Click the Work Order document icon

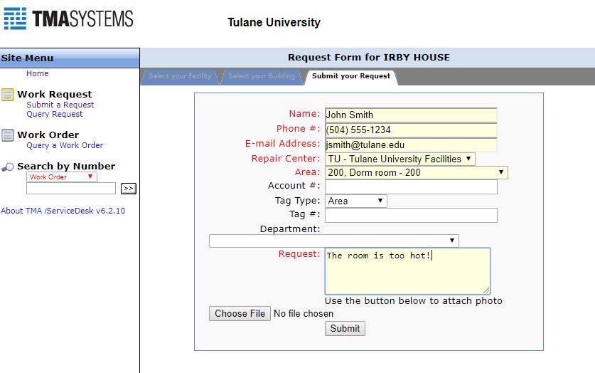(x=8, y=135)
